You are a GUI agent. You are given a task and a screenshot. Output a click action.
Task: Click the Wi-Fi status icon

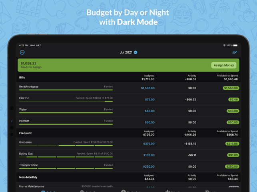[224, 45]
